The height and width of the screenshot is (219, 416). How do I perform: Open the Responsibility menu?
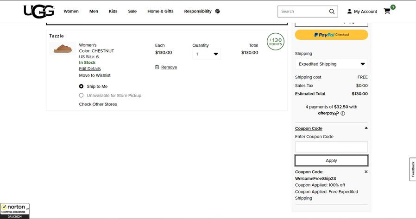(x=198, y=11)
